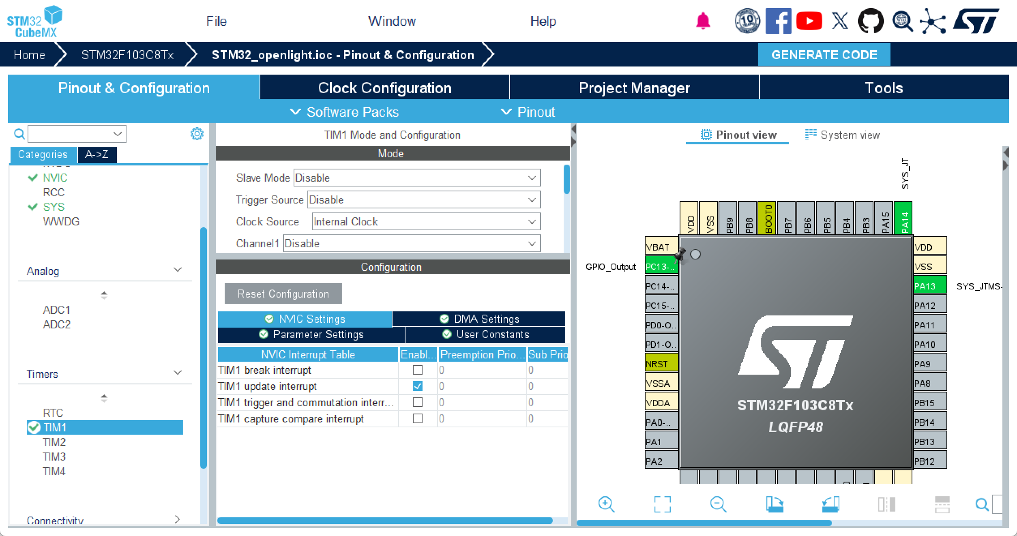Switch to A->Z list tab
The width and height of the screenshot is (1017, 536).
pos(97,154)
